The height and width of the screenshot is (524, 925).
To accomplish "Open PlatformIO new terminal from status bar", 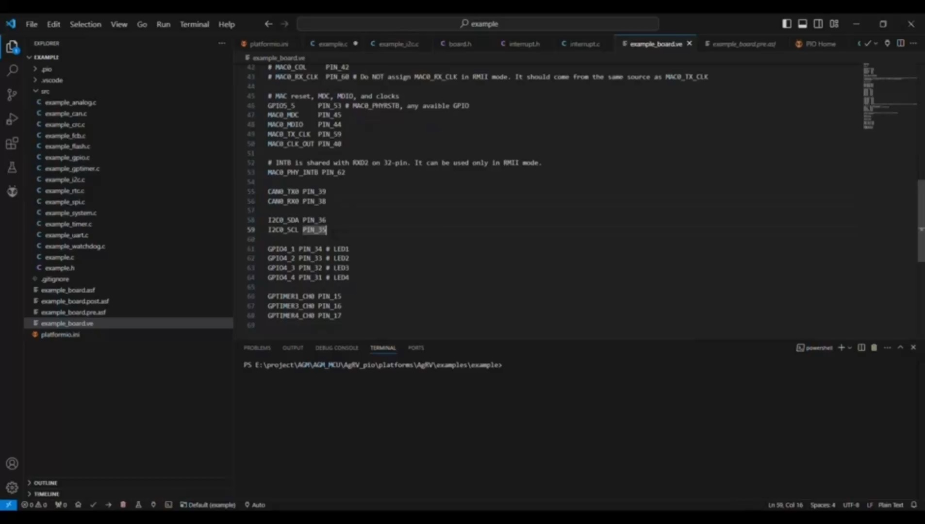I will tap(168, 505).
